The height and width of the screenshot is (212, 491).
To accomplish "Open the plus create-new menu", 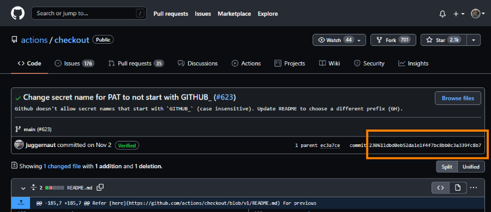I will [459, 14].
